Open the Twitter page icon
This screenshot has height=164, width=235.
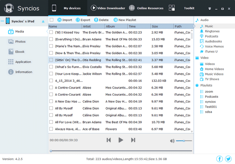pyautogui.click(x=228, y=159)
